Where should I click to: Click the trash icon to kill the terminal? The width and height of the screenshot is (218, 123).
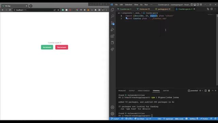209,91
